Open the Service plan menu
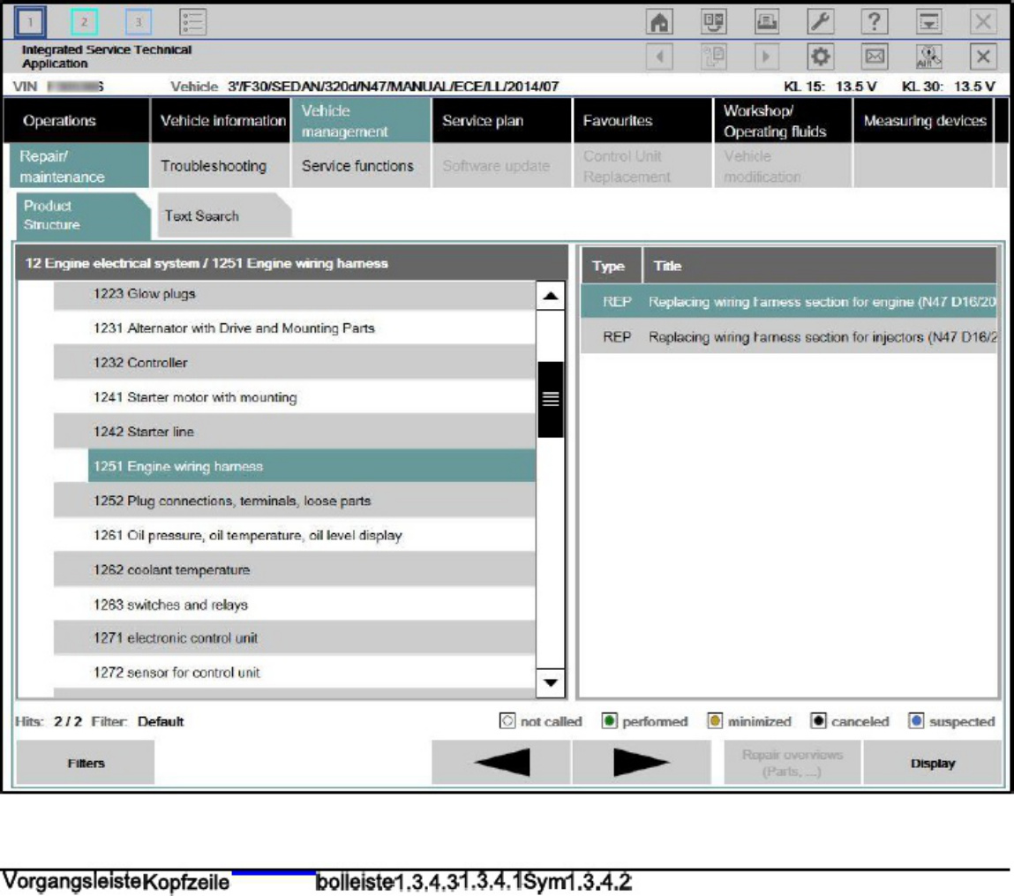Image resolution: width=1014 pixels, height=896 pixels. [x=502, y=120]
